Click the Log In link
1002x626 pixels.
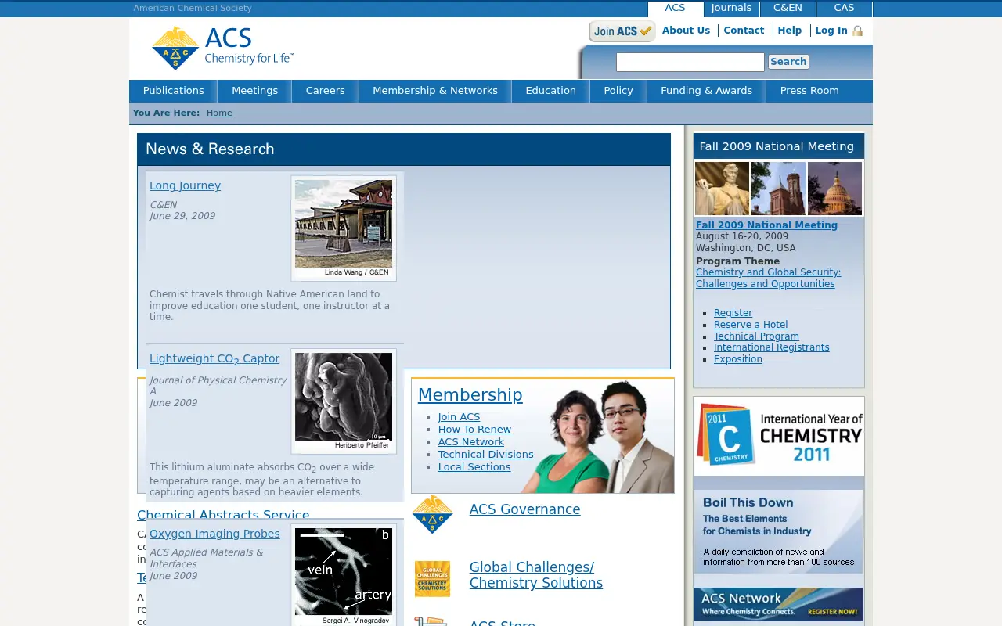coord(831,31)
